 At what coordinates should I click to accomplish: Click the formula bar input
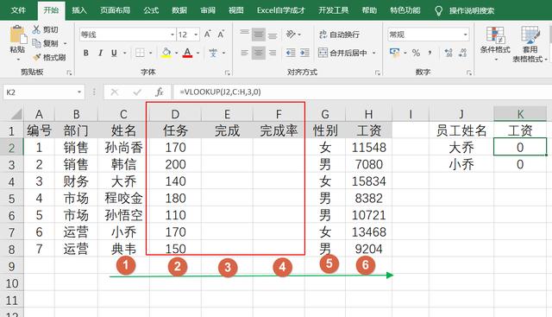pyautogui.click(x=362, y=92)
